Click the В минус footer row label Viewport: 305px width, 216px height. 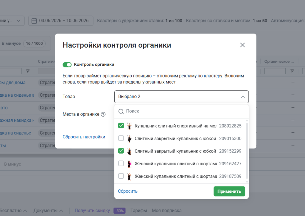(x=13, y=164)
